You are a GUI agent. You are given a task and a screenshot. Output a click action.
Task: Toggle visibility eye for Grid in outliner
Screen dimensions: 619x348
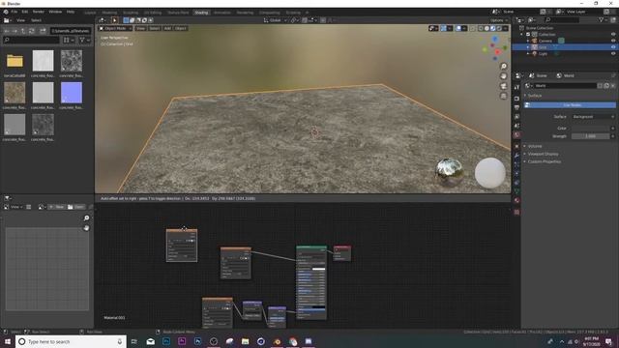(613, 47)
